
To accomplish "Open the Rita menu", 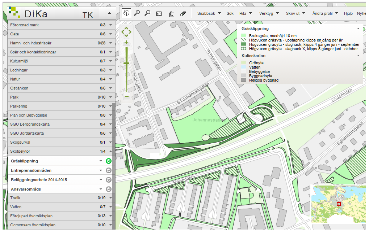I will 246,13.
